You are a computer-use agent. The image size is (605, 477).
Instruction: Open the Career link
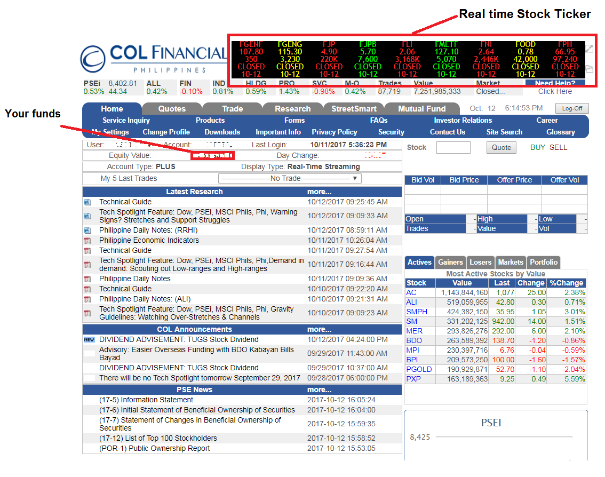click(x=547, y=121)
